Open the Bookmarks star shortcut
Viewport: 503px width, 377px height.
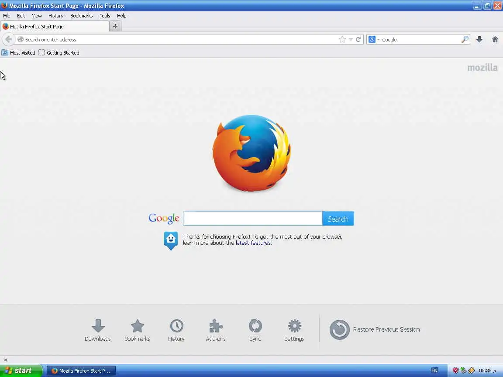click(137, 330)
